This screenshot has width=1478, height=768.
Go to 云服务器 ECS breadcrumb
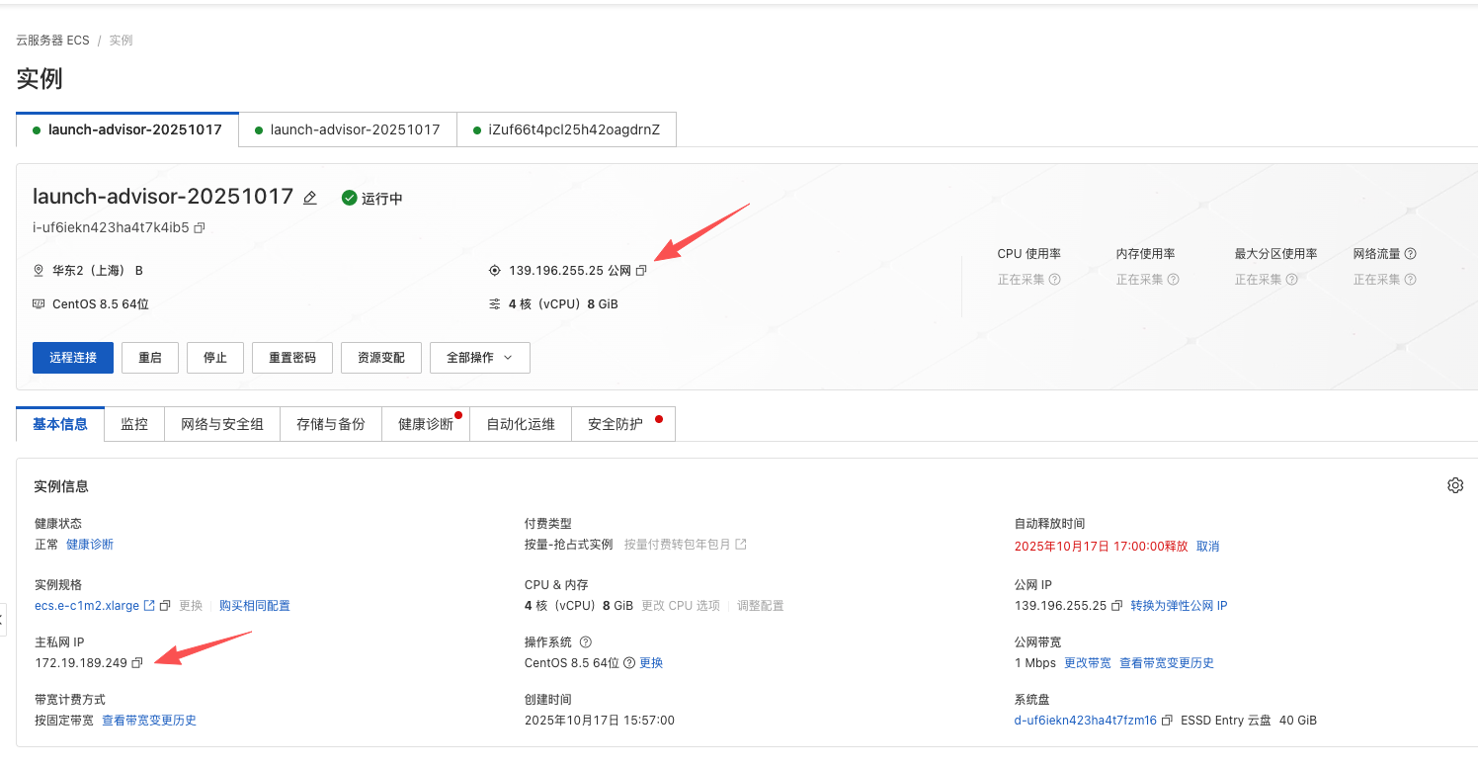coord(52,41)
